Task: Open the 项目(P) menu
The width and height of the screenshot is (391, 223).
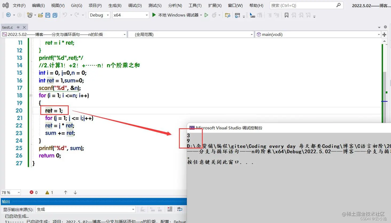Action: click(95, 5)
